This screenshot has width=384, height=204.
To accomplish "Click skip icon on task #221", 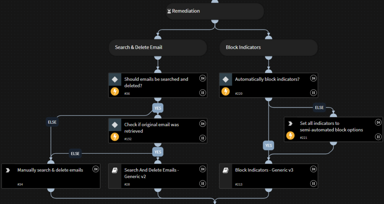I will tap(378, 122).
